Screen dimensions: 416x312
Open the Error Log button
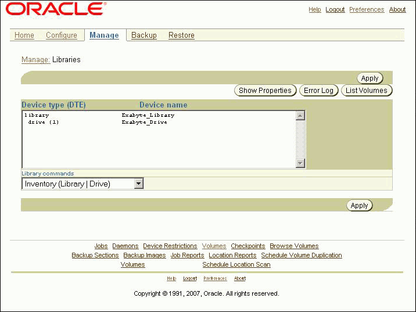318,91
